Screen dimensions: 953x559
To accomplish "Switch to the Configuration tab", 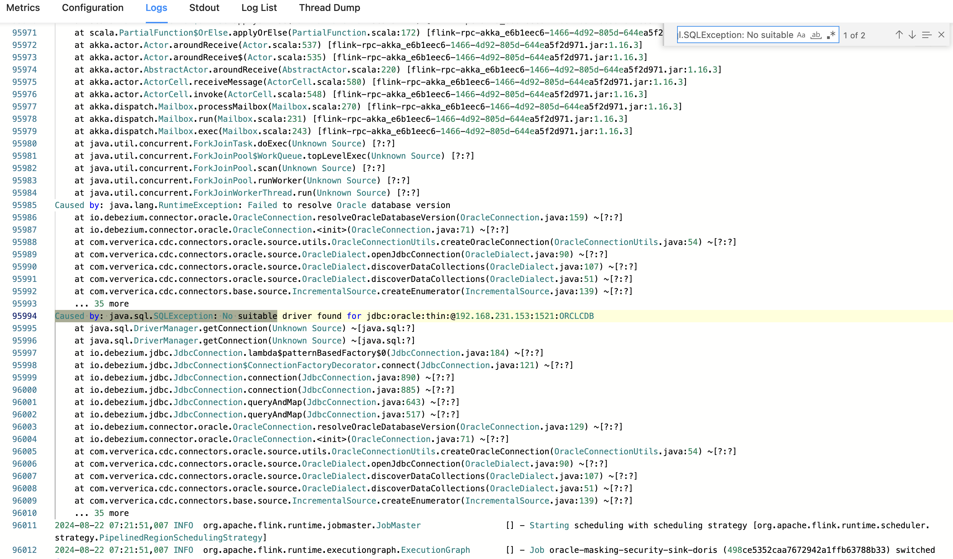I will coord(93,8).
